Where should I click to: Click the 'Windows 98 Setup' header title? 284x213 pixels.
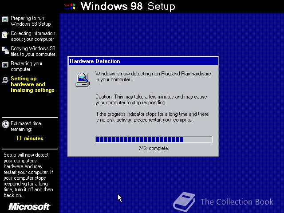[x=128, y=6]
